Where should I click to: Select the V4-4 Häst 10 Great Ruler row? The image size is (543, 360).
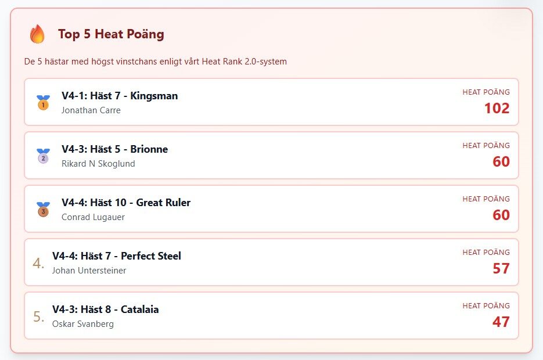(126, 203)
